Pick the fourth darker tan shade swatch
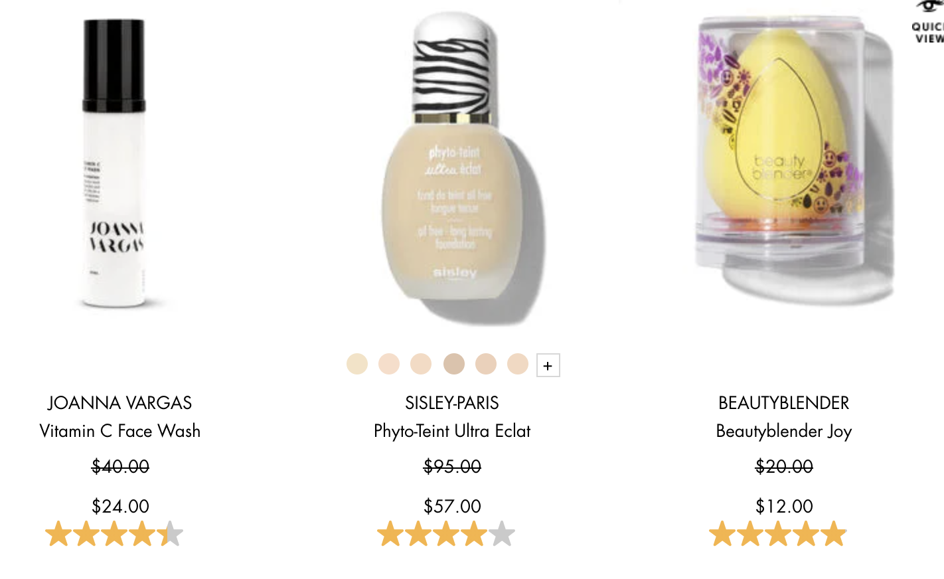 click(454, 364)
